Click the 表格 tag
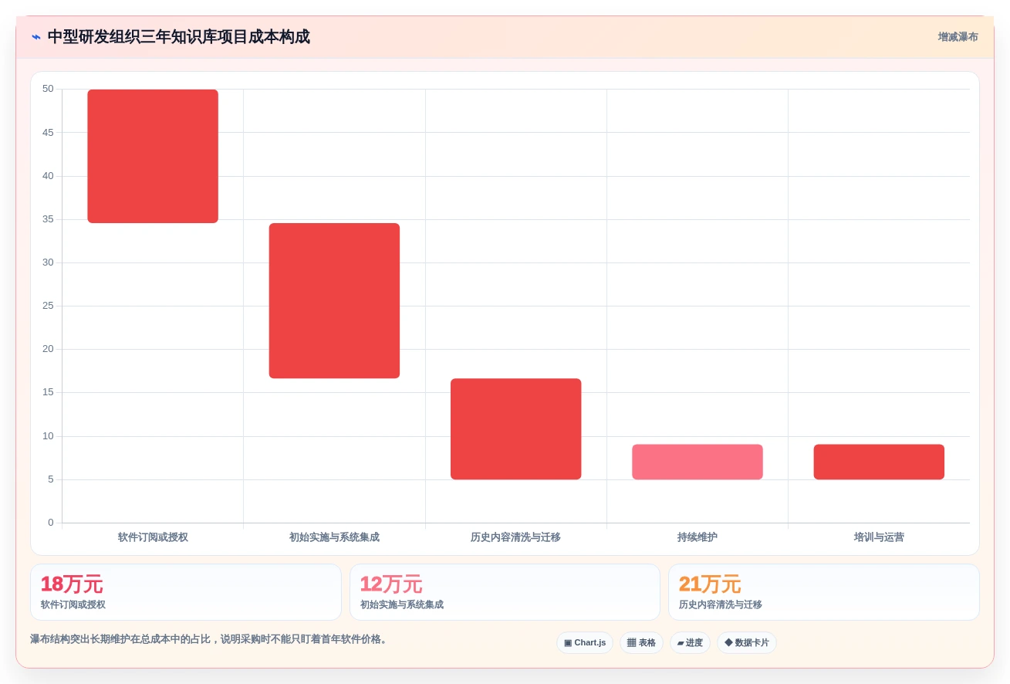 [x=641, y=642]
